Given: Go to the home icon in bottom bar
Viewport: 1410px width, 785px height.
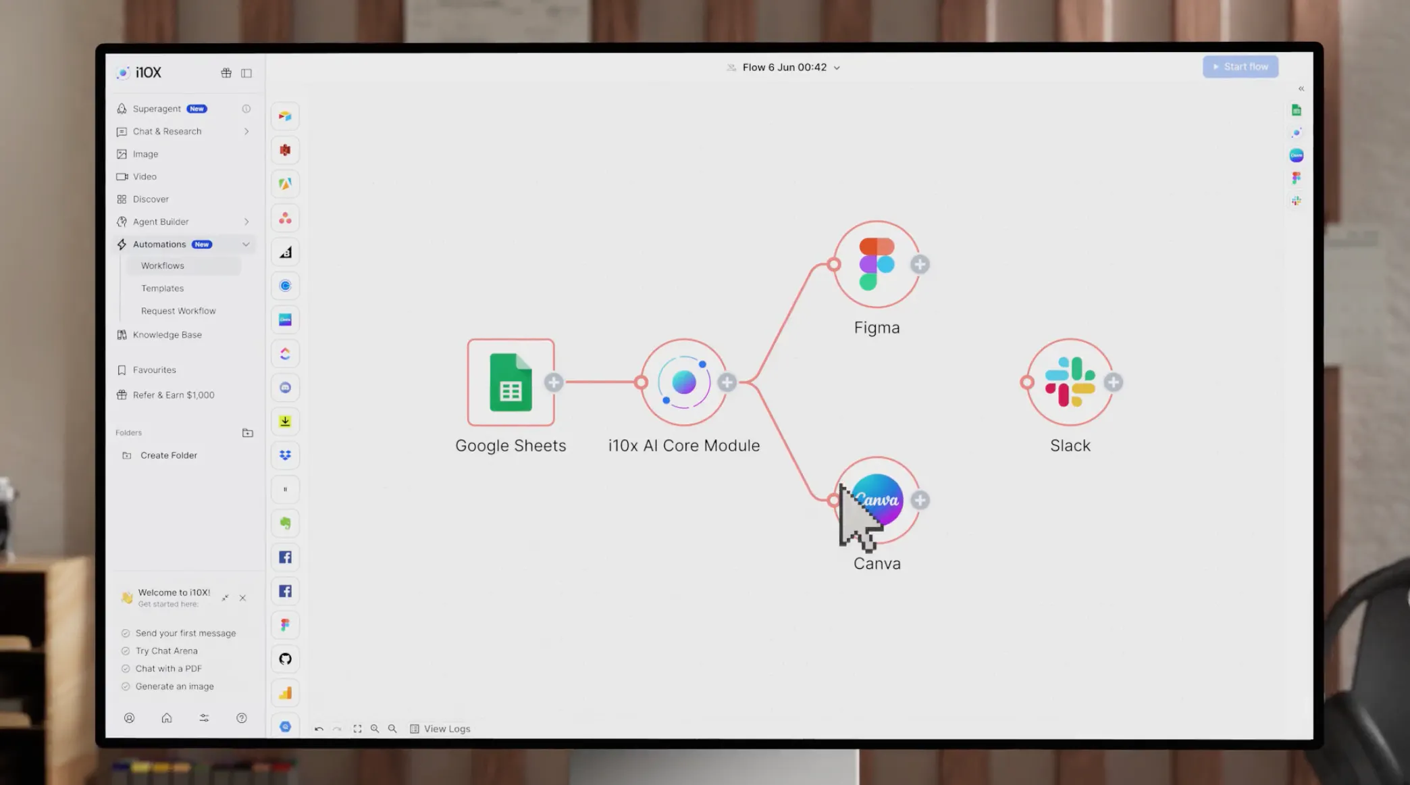Looking at the screenshot, I should pos(167,718).
